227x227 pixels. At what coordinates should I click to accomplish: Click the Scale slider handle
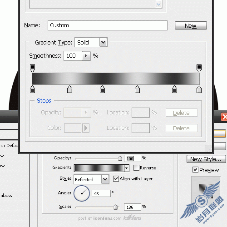tap(116, 207)
